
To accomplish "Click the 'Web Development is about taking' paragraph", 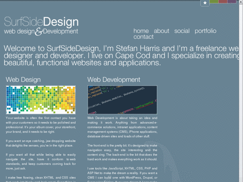I will coord(122,127).
